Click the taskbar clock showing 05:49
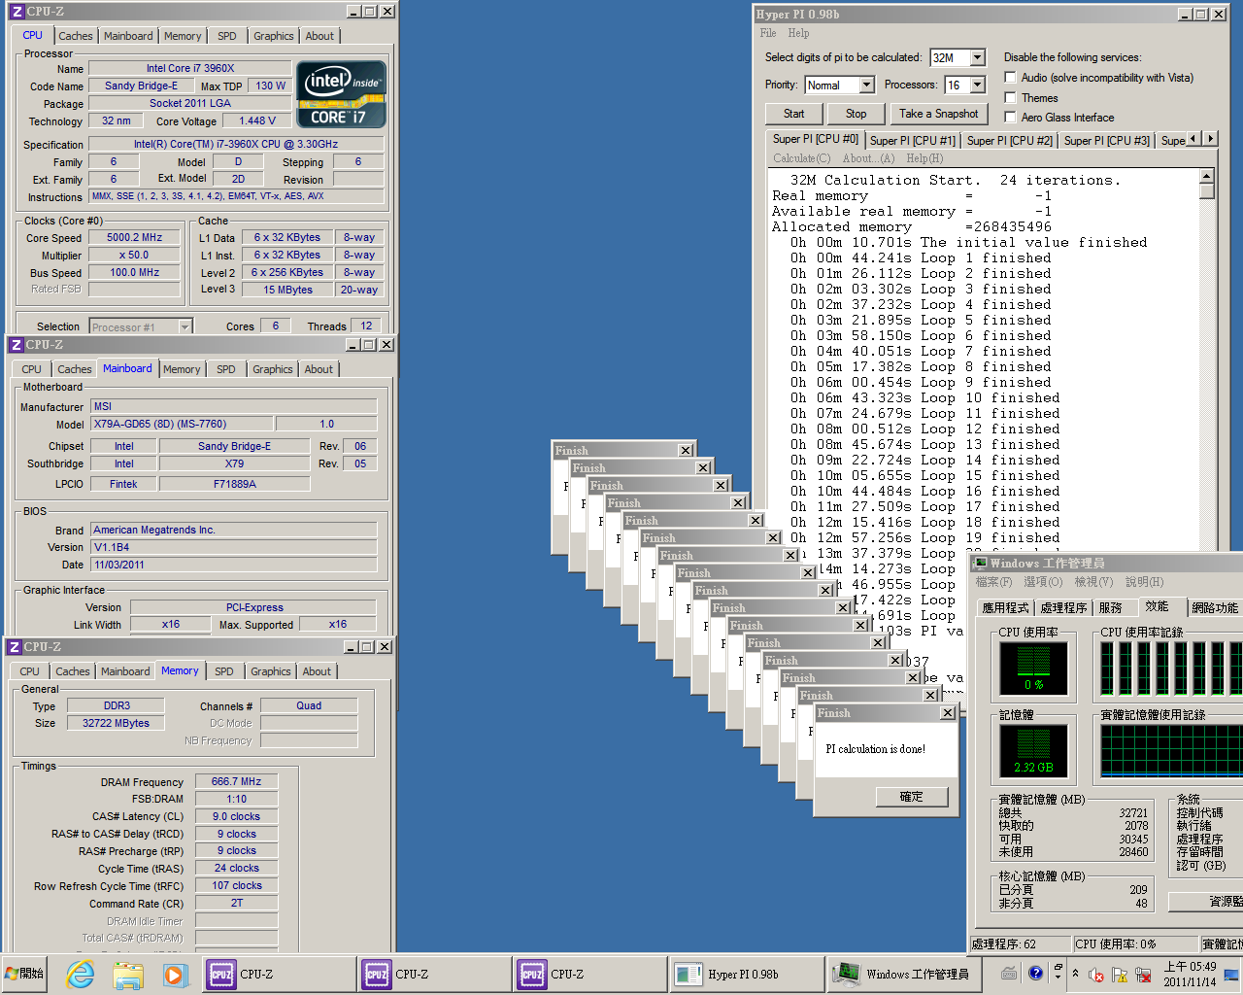This screenshot has height=995, width=1243. (x=1190, y=974)
